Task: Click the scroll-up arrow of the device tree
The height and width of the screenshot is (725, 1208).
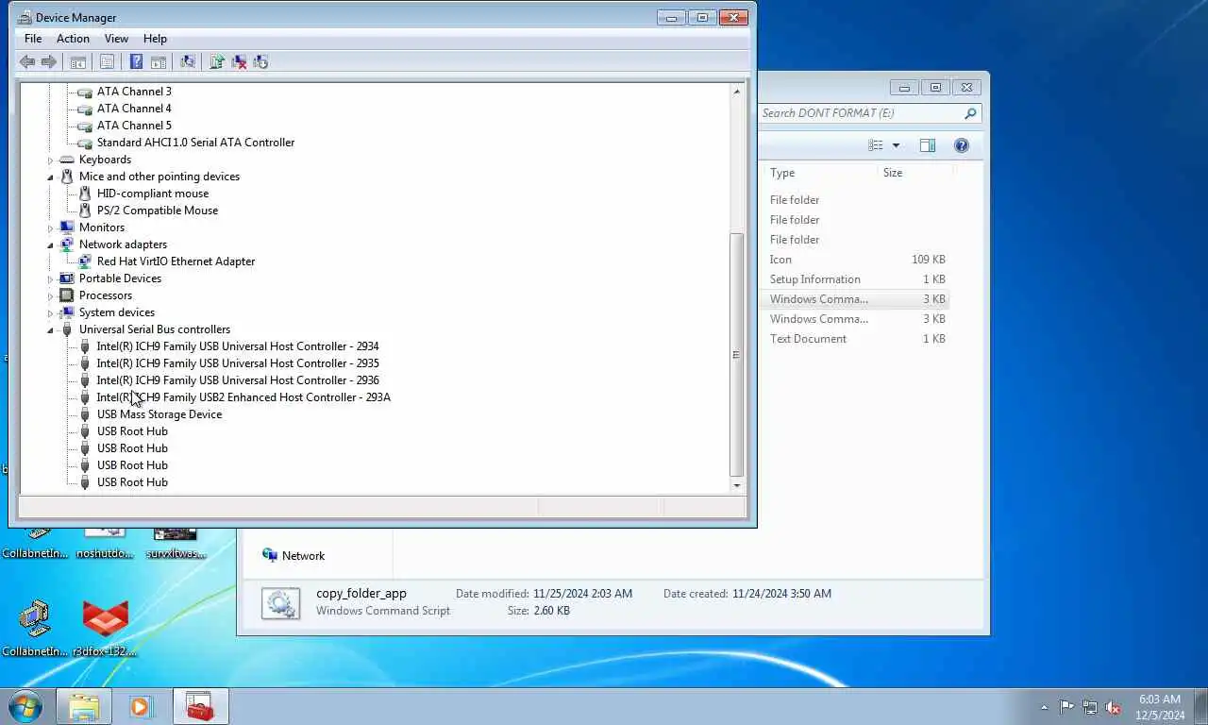Action: 737,92
